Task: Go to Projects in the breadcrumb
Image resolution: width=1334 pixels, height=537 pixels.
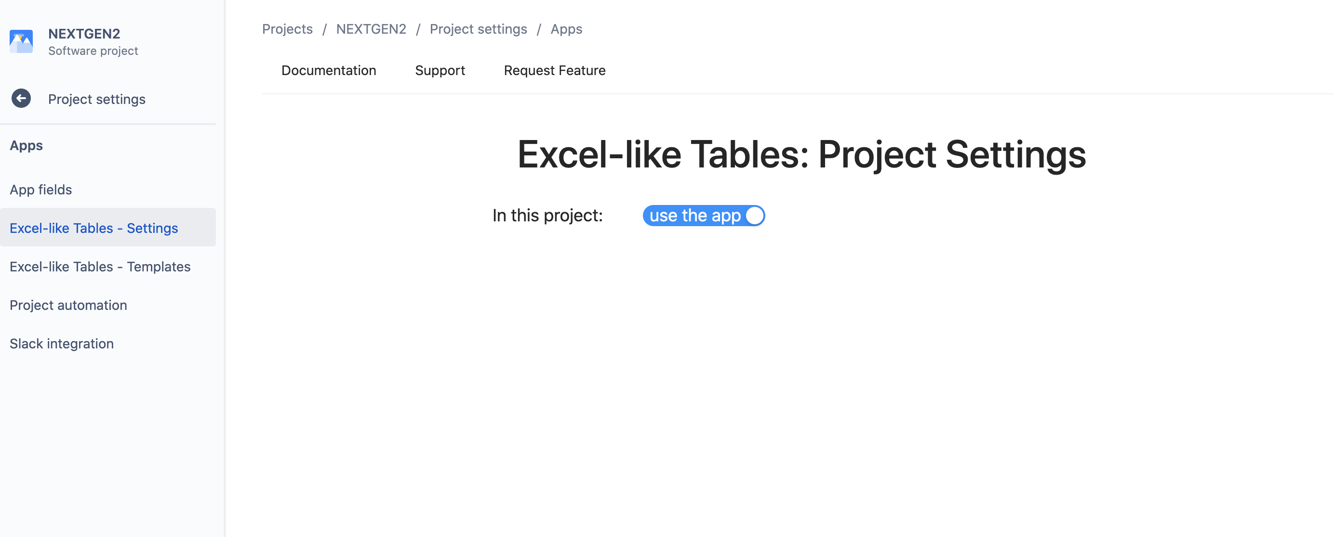Action: click(287, 29)
